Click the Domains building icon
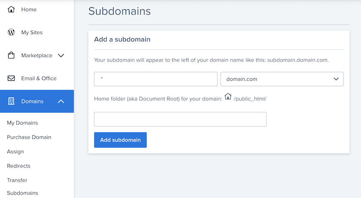361x198 pixels. 11,101
